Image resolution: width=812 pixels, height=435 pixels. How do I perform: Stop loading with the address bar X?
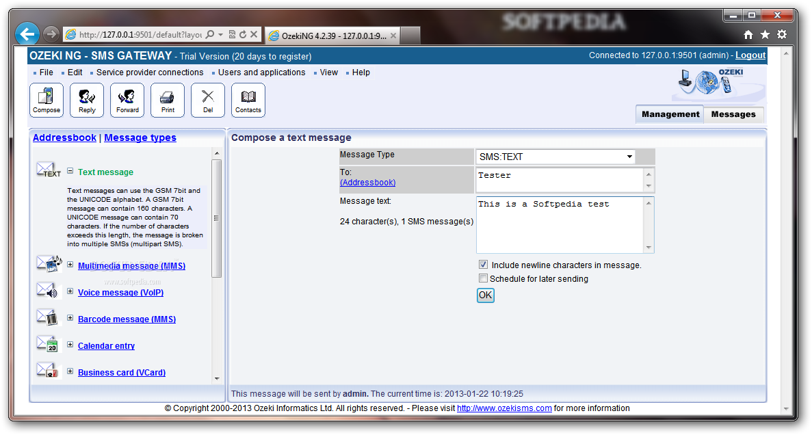tap(254, 34)
